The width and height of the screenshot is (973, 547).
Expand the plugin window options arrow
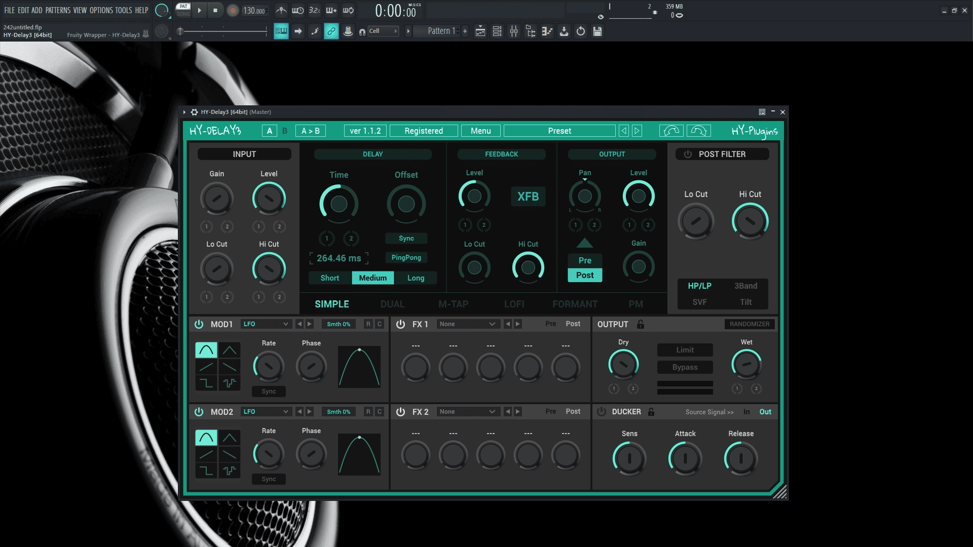(184, 112)
